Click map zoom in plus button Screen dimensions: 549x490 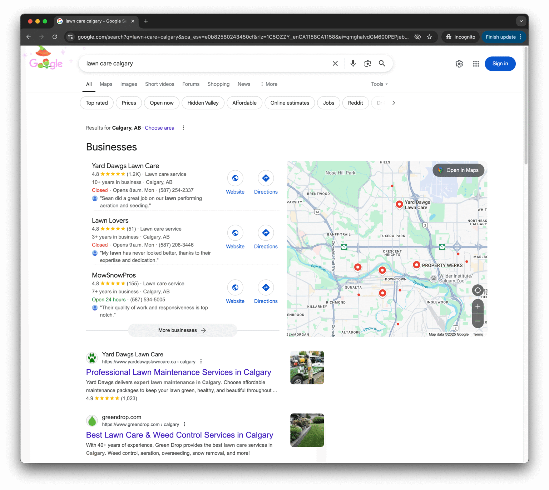pyautogui.click(x=478, y=306)
